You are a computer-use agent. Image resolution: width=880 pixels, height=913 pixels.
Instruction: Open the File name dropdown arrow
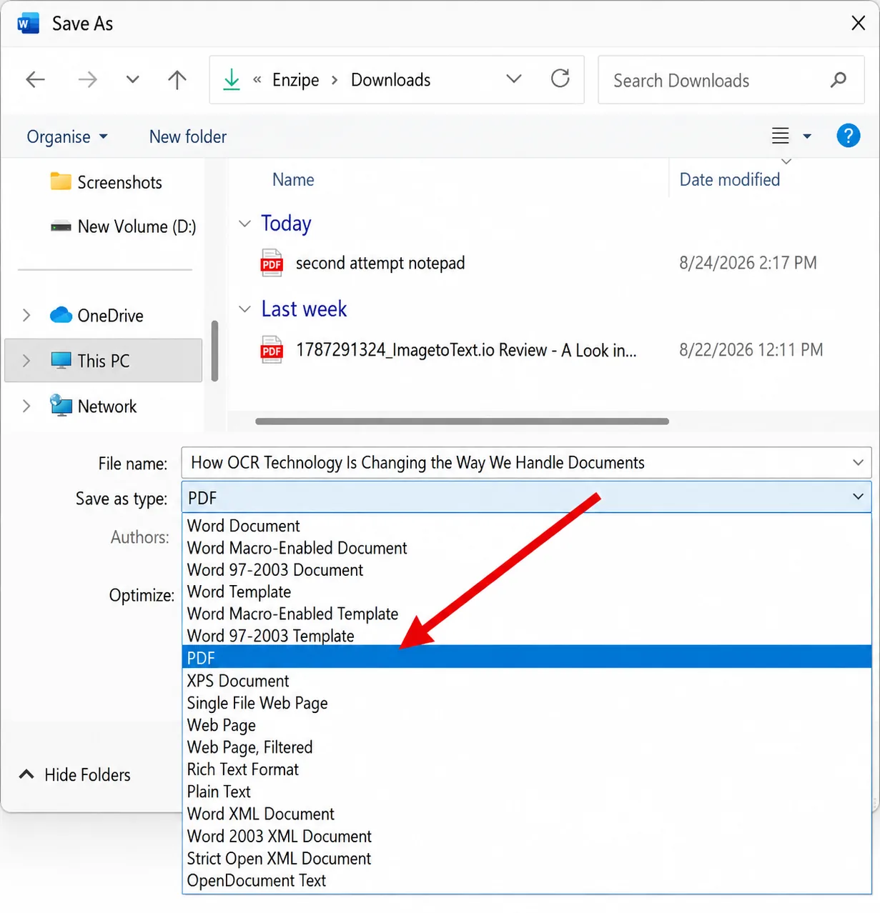pos(858,462)
